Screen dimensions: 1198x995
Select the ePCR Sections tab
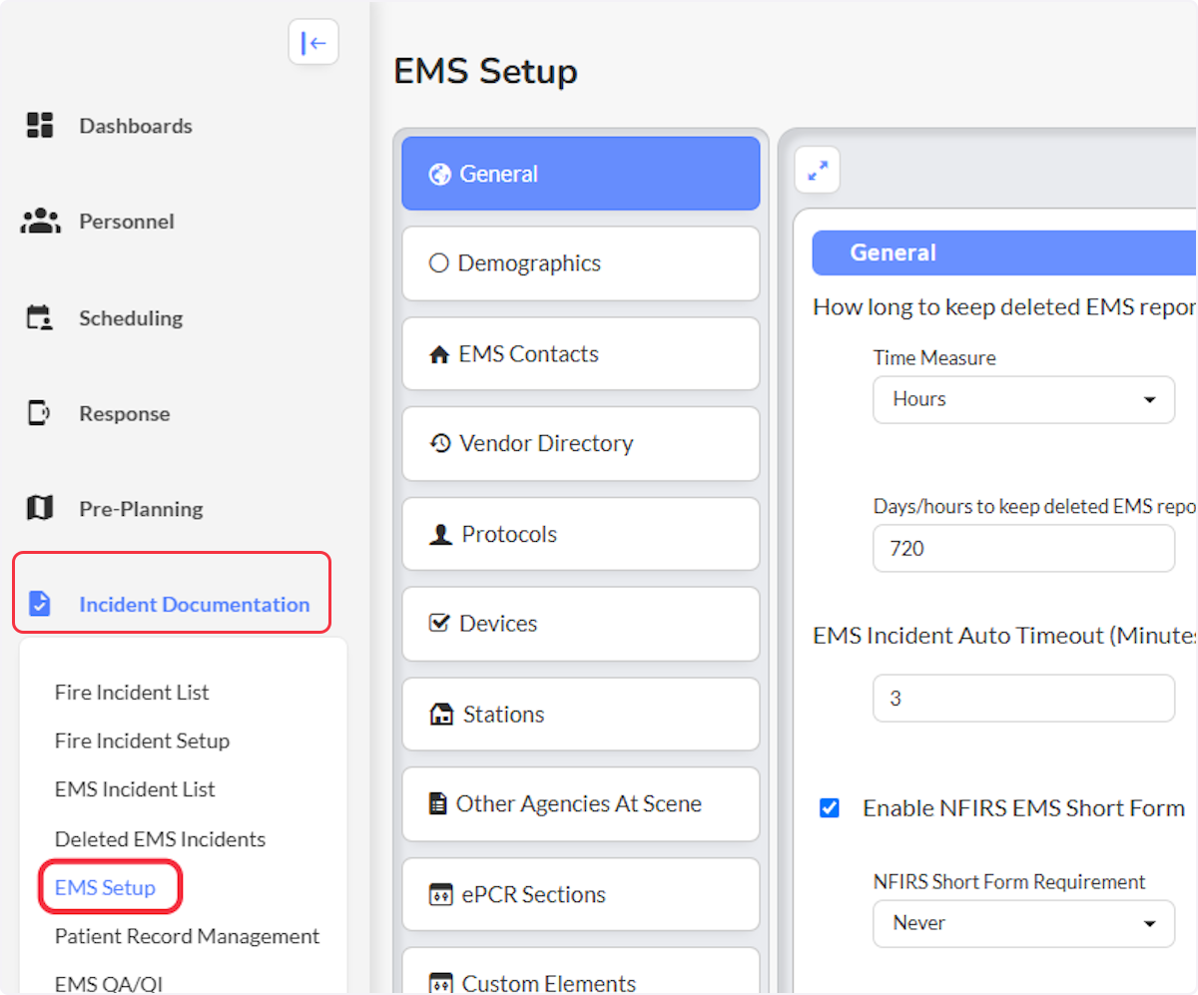pos(581,894)
